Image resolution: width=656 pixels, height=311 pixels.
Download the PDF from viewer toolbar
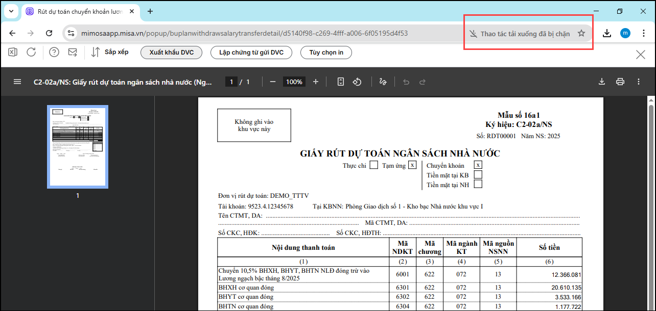click(x=602, y=82)
